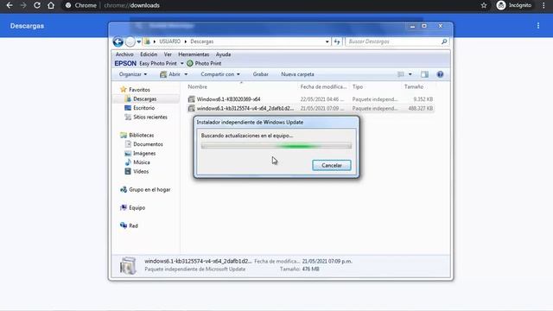The image size is (553, 311).
Task: Click search magnifier icon
Action: point(444,41)
